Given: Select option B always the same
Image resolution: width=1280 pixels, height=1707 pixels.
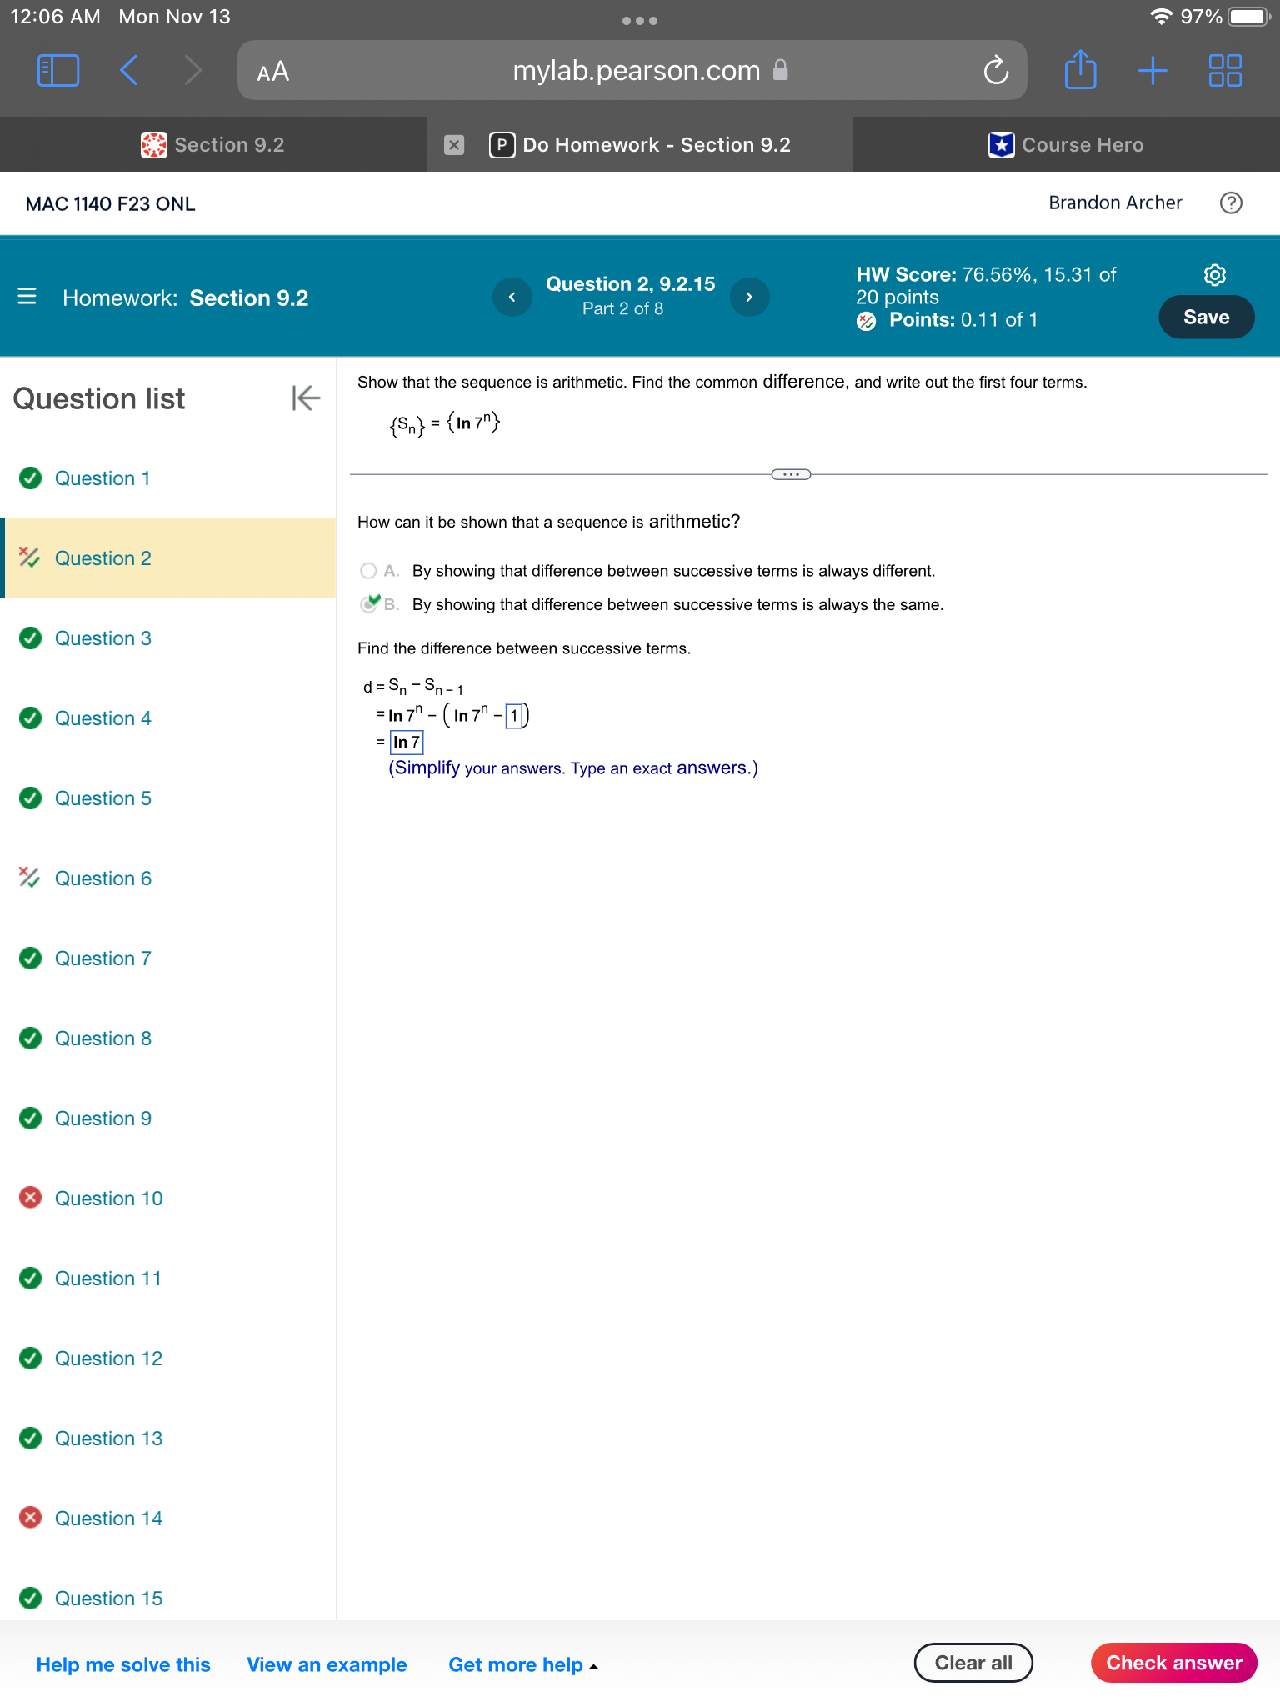Looking at the screenshot, I should click(368, 604).
